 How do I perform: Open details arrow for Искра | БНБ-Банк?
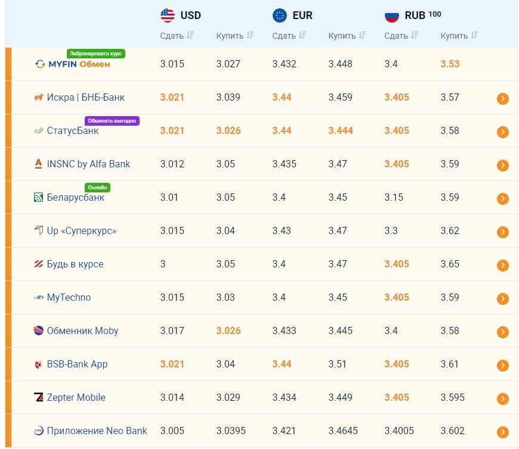coord(502,98)
